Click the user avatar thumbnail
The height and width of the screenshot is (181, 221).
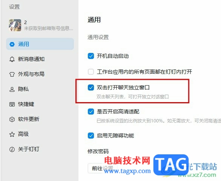tap(15, 25)
